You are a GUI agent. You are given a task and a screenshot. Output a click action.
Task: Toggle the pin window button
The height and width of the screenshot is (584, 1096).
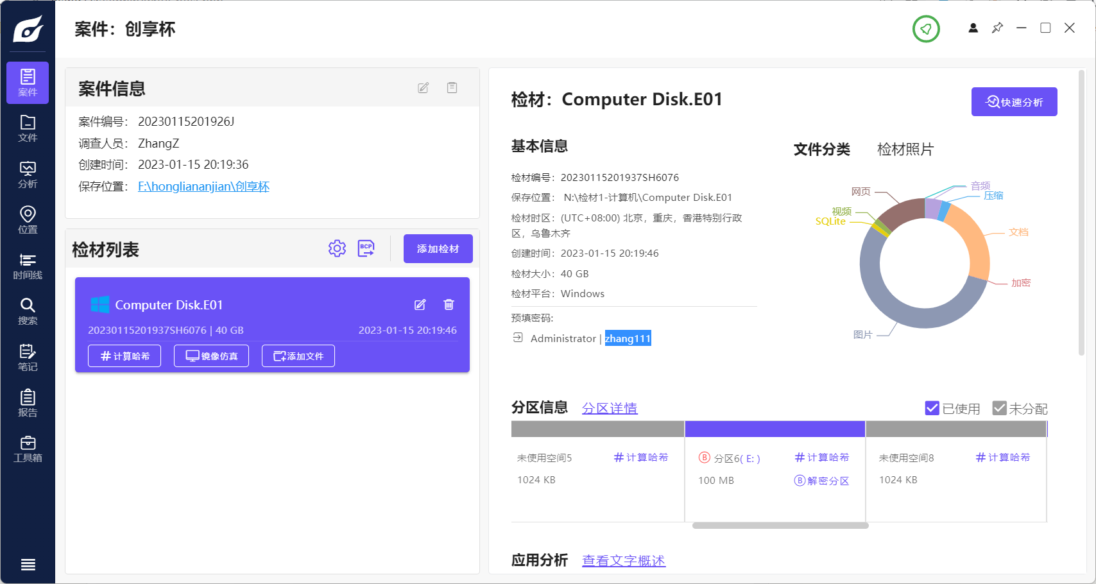pos(997,28)
